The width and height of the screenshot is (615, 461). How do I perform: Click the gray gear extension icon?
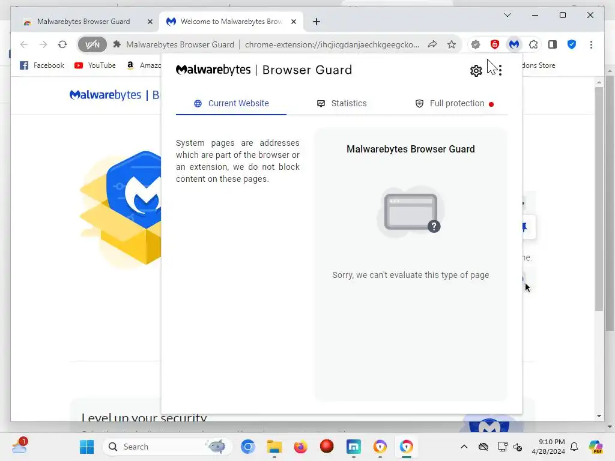point(476,44)
